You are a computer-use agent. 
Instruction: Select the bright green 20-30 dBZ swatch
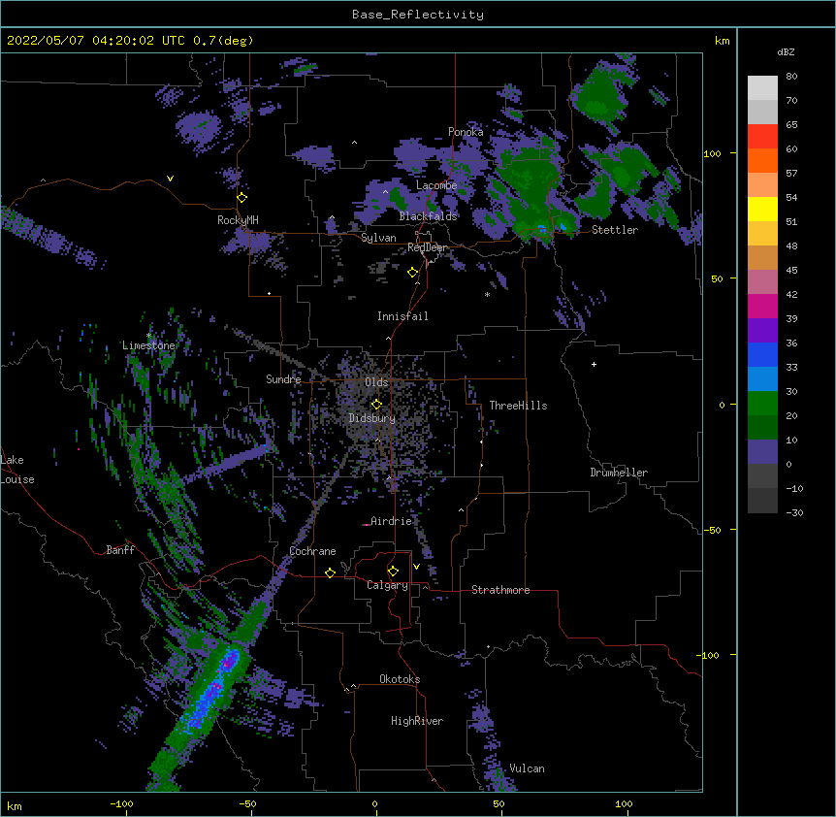762,404
